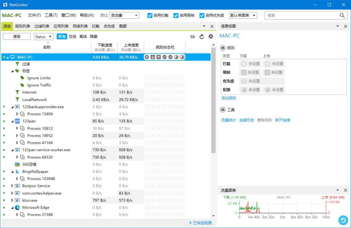Switch to the 应用列表 tab

click(x=61, y=26)
